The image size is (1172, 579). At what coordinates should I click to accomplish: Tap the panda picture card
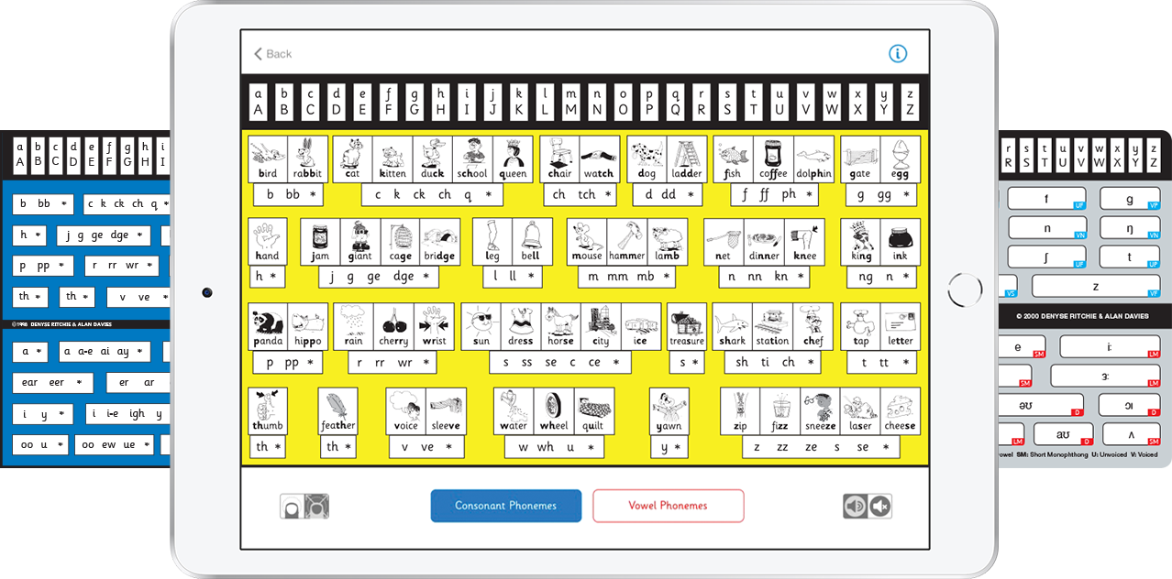click(268, 326)
